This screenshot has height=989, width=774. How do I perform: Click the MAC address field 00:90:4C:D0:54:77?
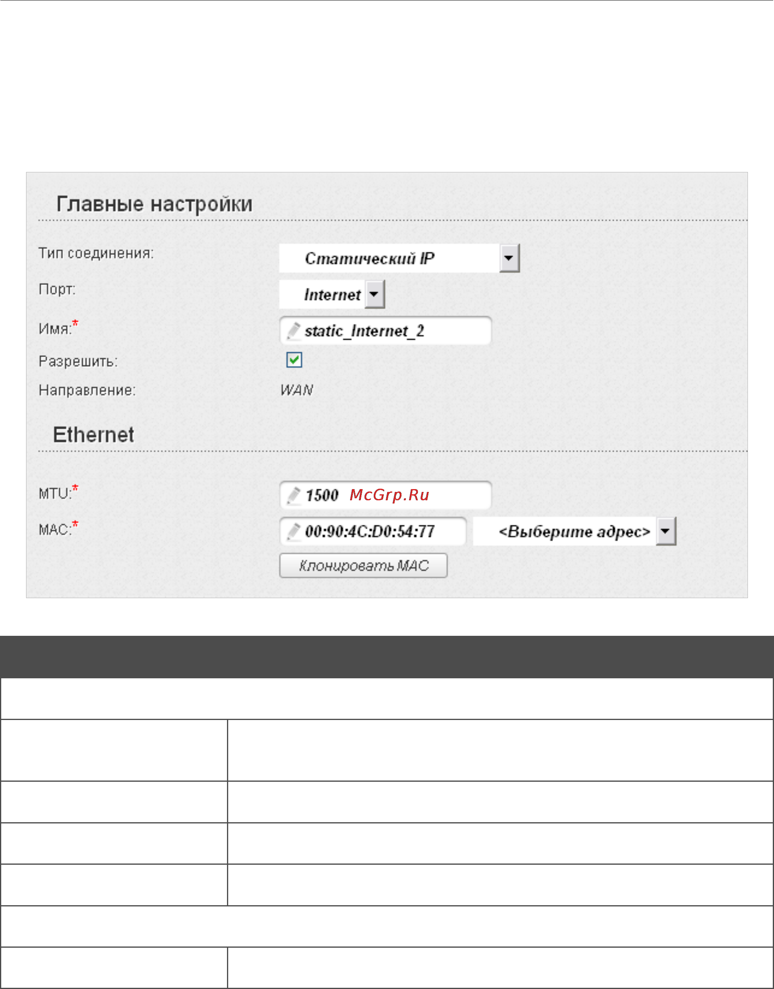point(373,532)
